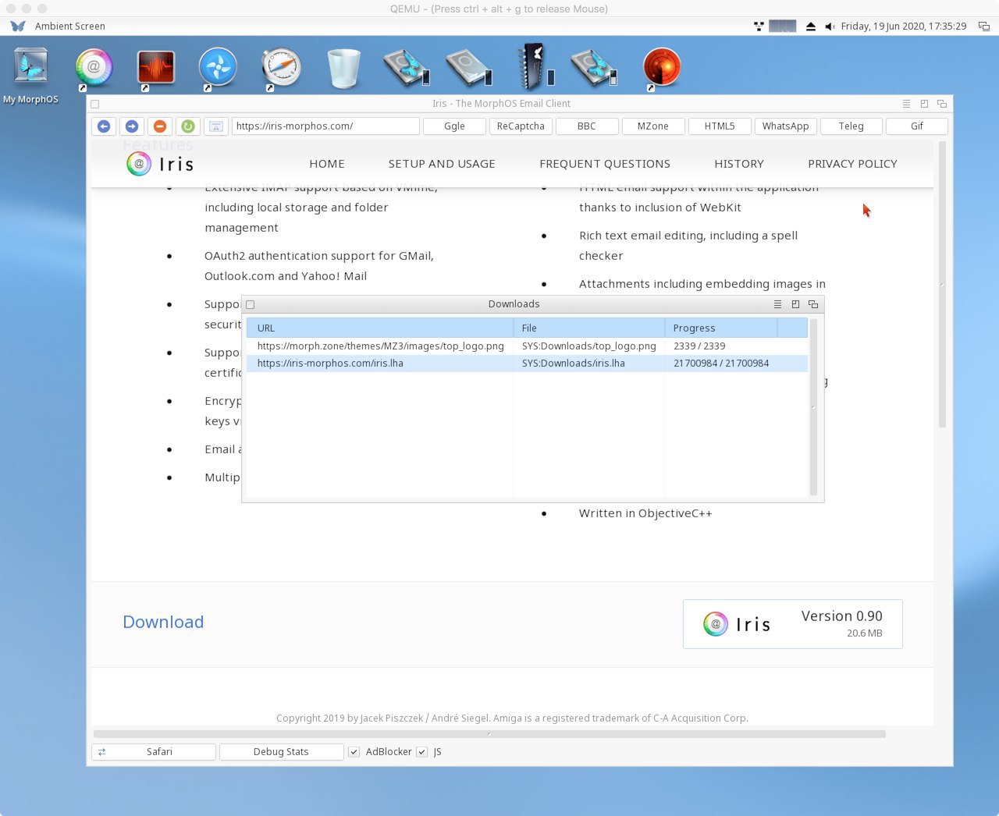Viewport: 999px width, 816px height.
Task: Open the My MorphOS desktop icon
Action: pos(31,67)
